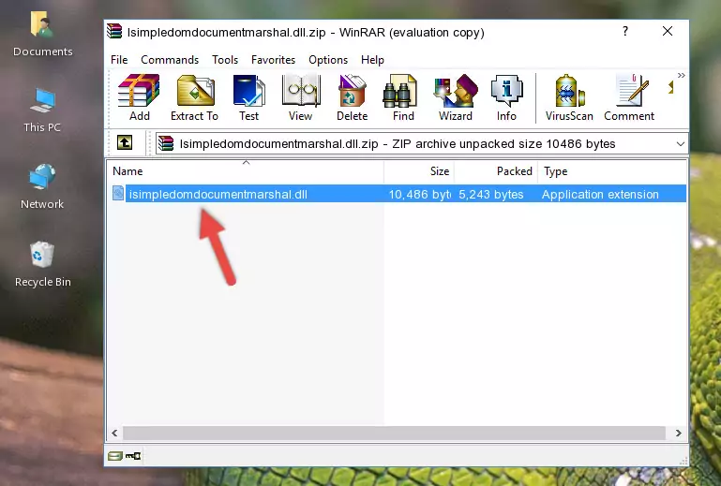Open the Extract To tool
Viewport: 721px width, 486px height.
click(x=194, y=97)
